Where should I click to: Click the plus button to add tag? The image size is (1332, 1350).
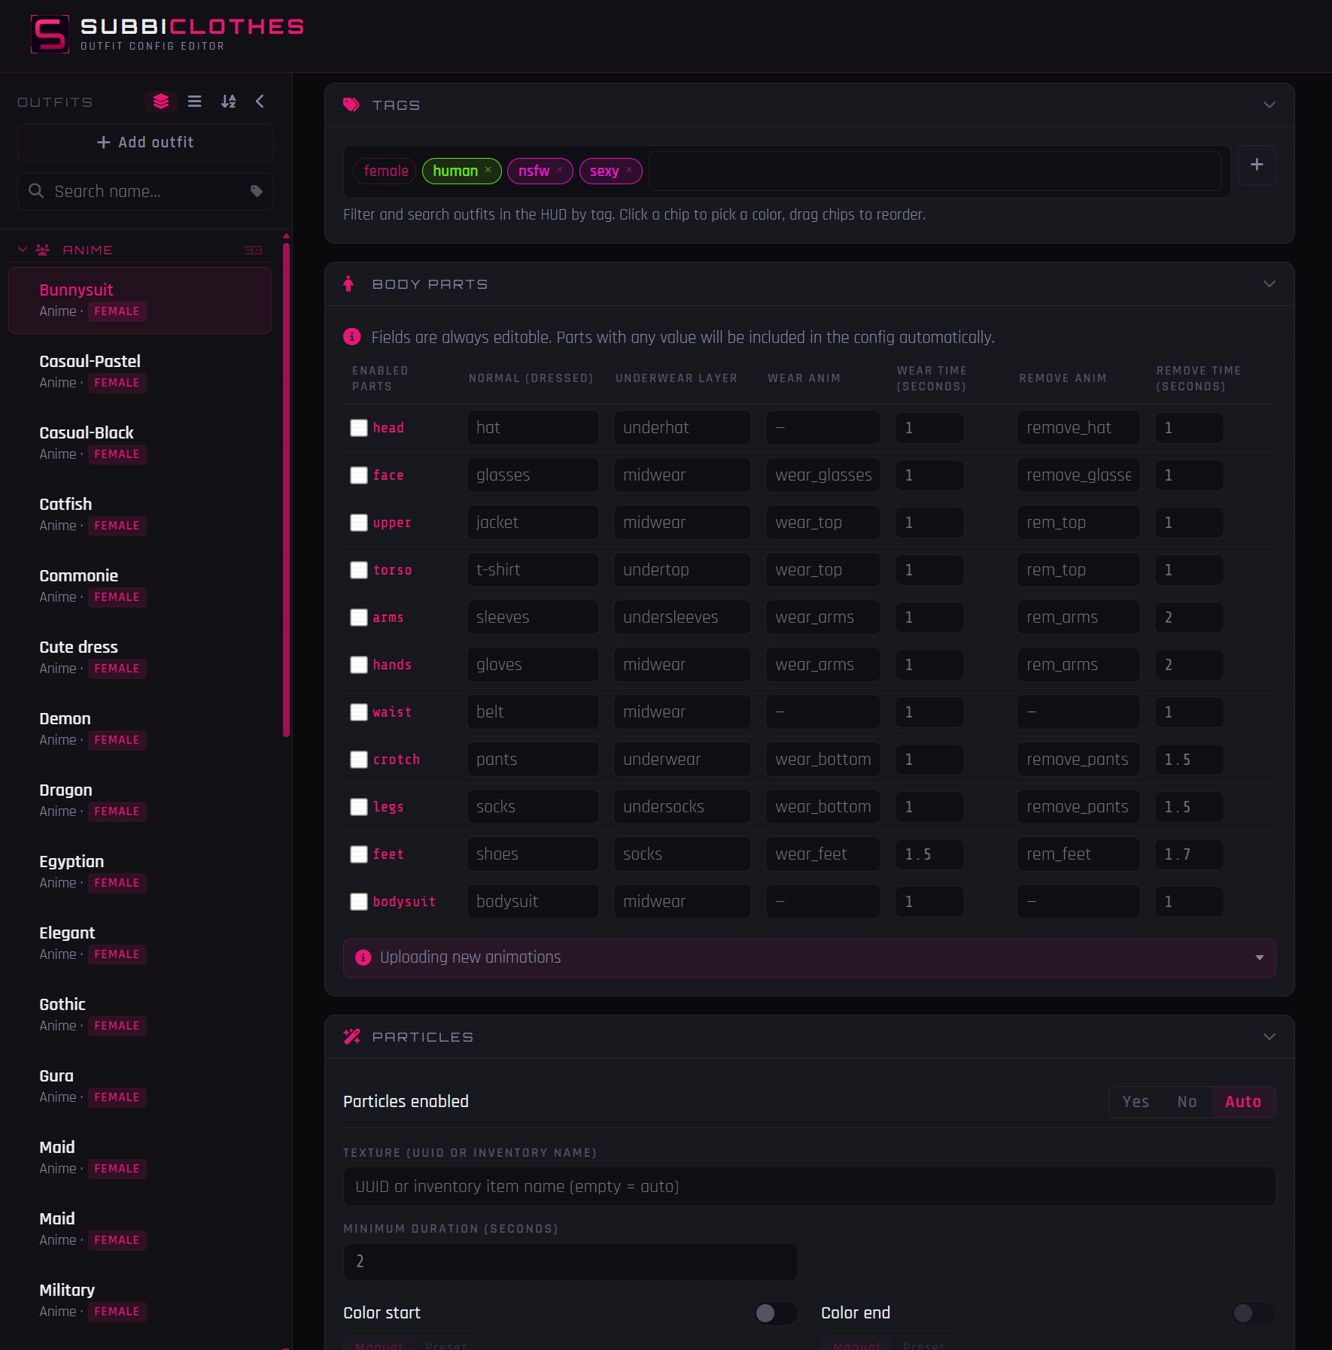(1257, 165)
